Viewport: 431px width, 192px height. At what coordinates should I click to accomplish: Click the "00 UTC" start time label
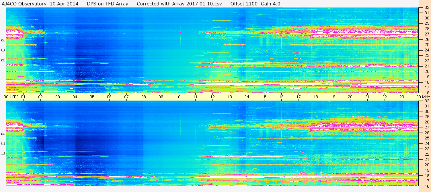point(11,97)
